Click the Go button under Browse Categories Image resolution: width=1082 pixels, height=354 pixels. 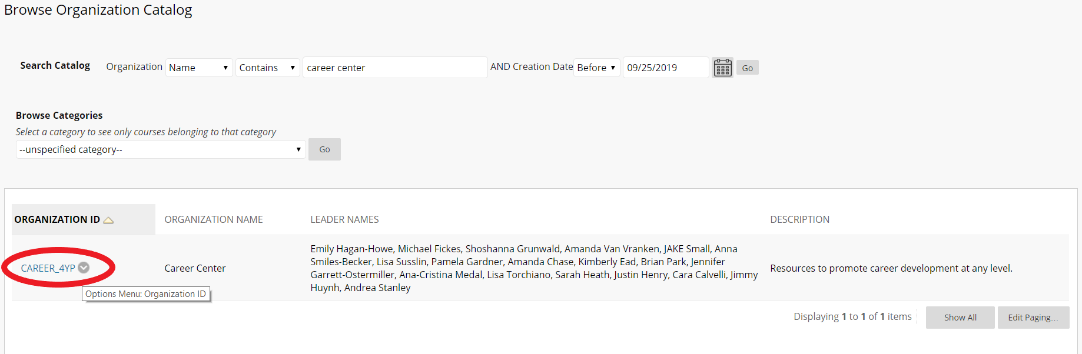(x=324, y=149)
